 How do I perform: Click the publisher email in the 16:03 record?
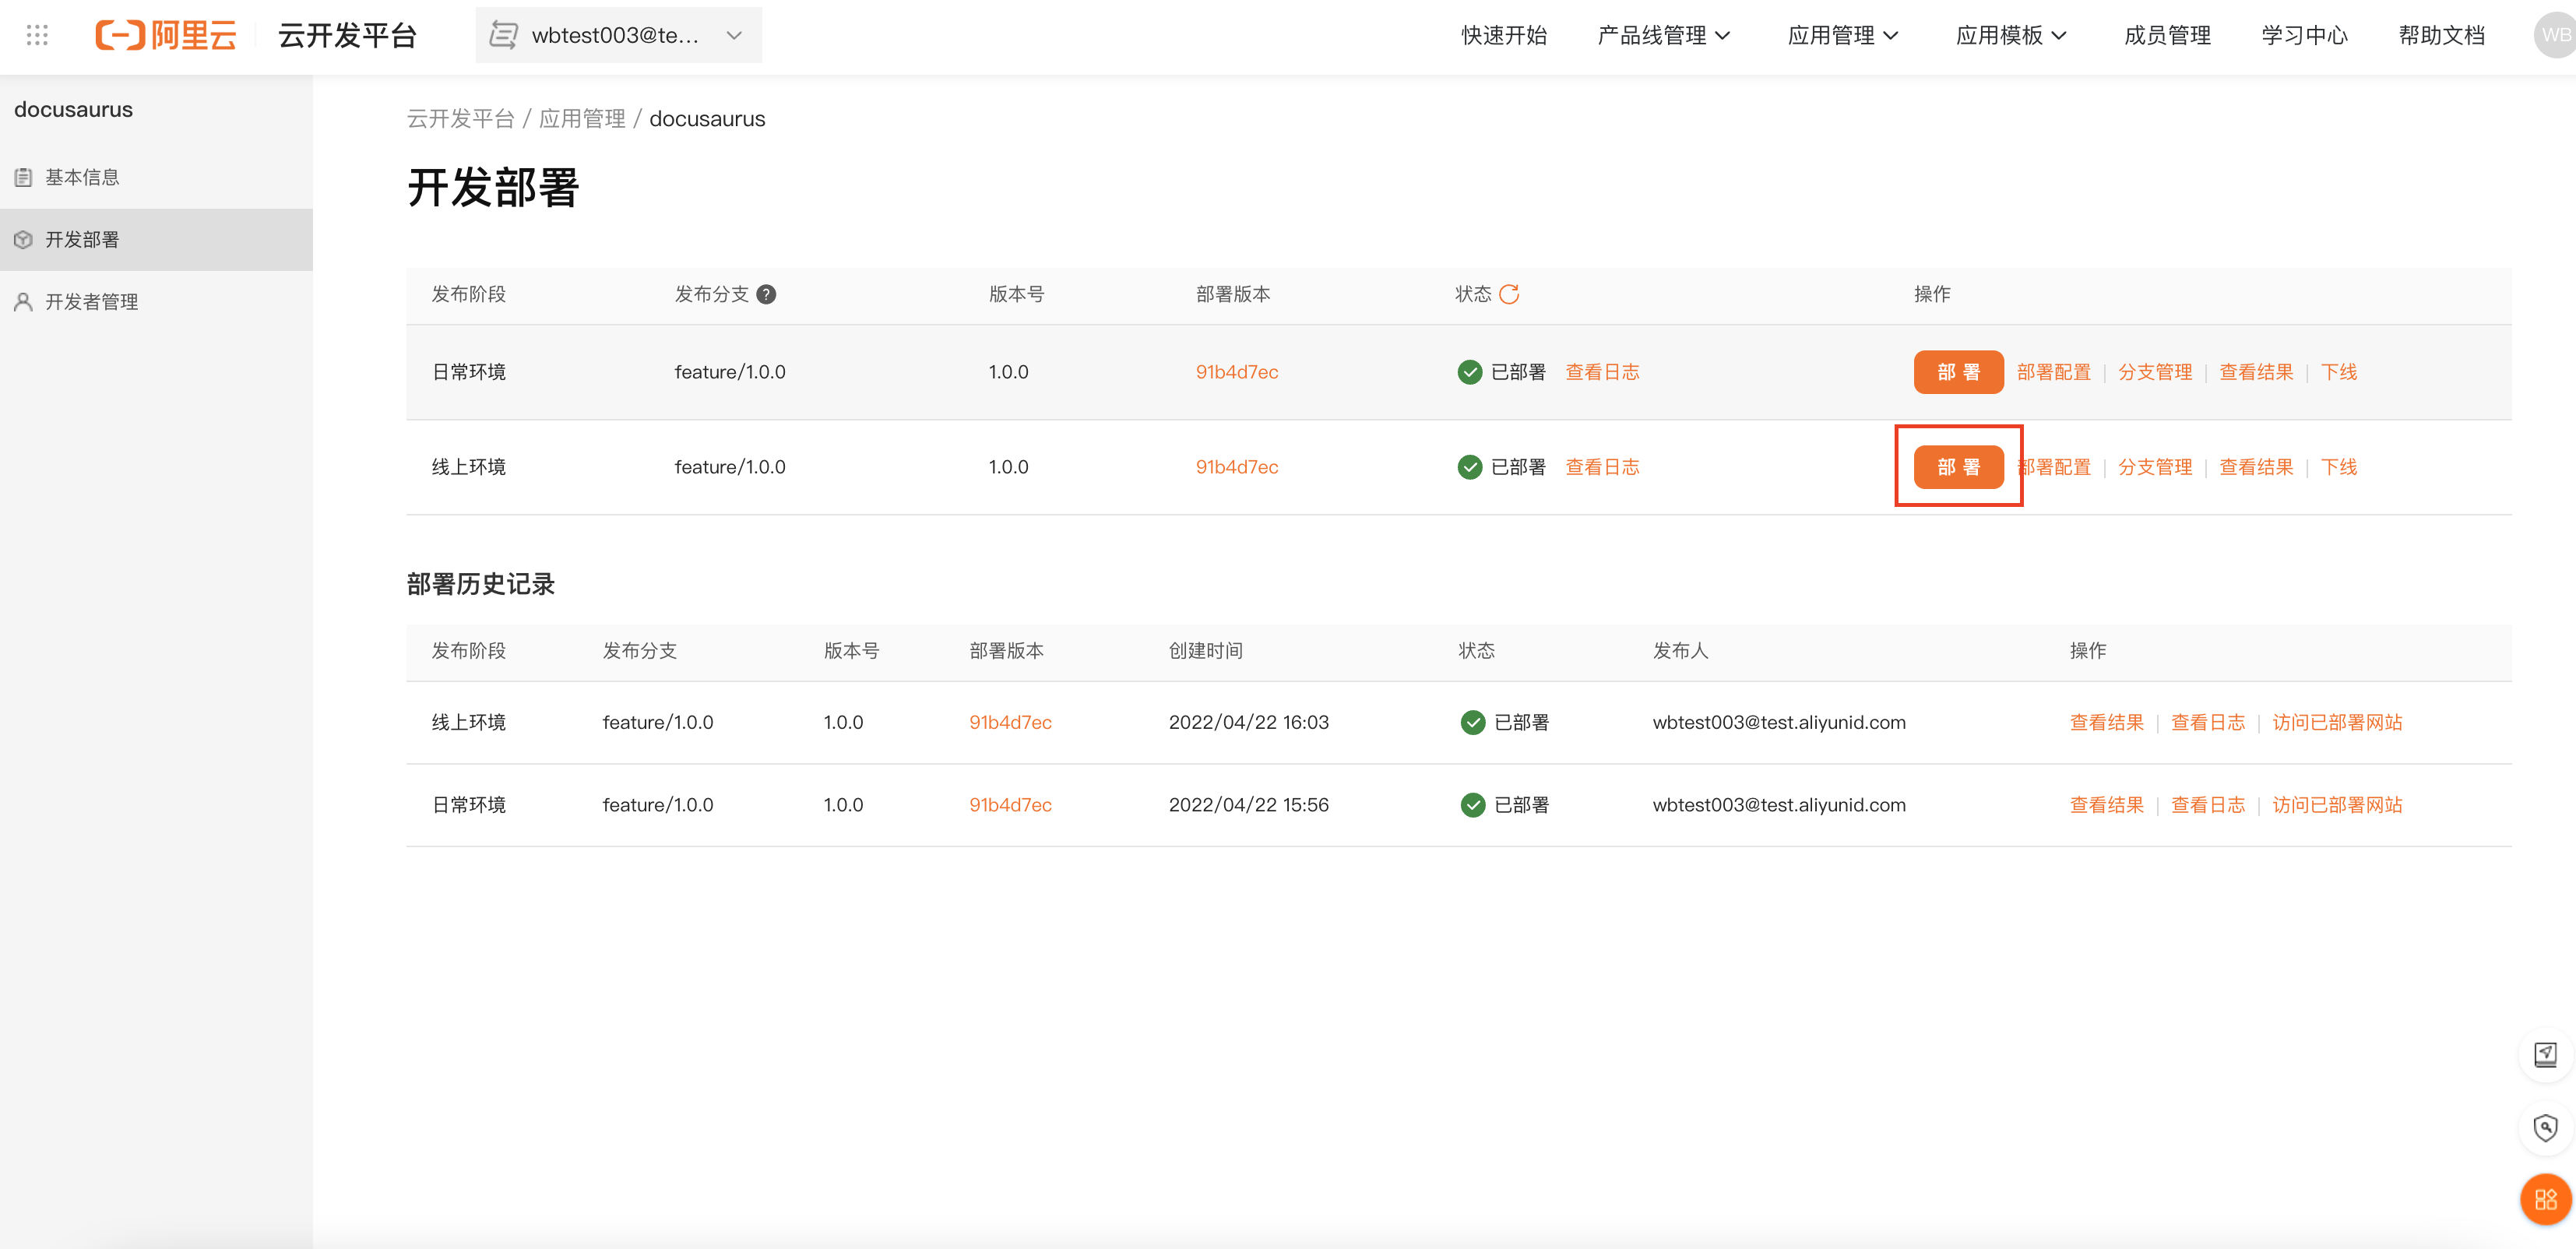(1778, 722)
